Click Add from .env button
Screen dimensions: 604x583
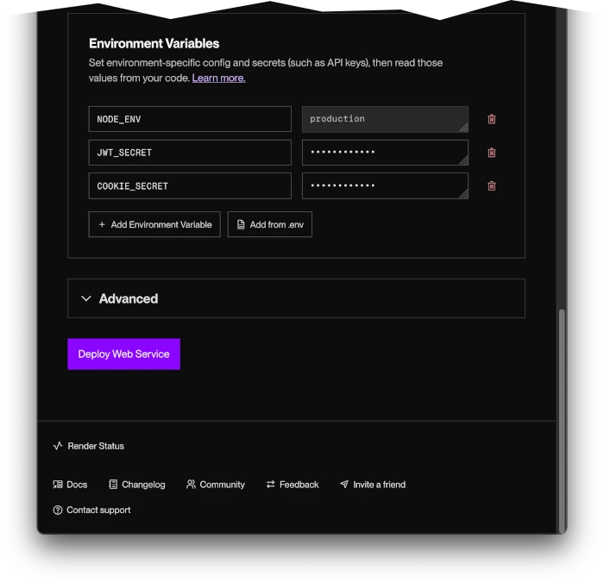(x=269, y=224)
